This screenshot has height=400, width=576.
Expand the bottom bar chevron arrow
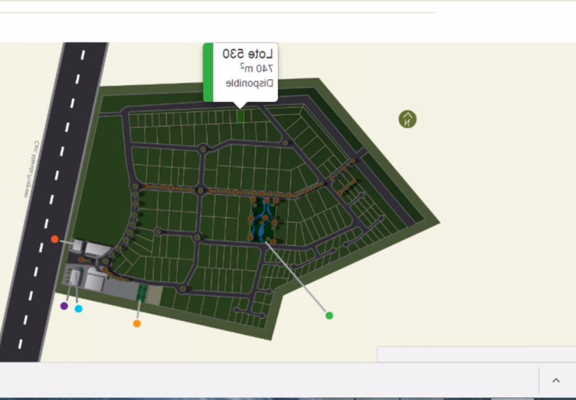(556, 380)
